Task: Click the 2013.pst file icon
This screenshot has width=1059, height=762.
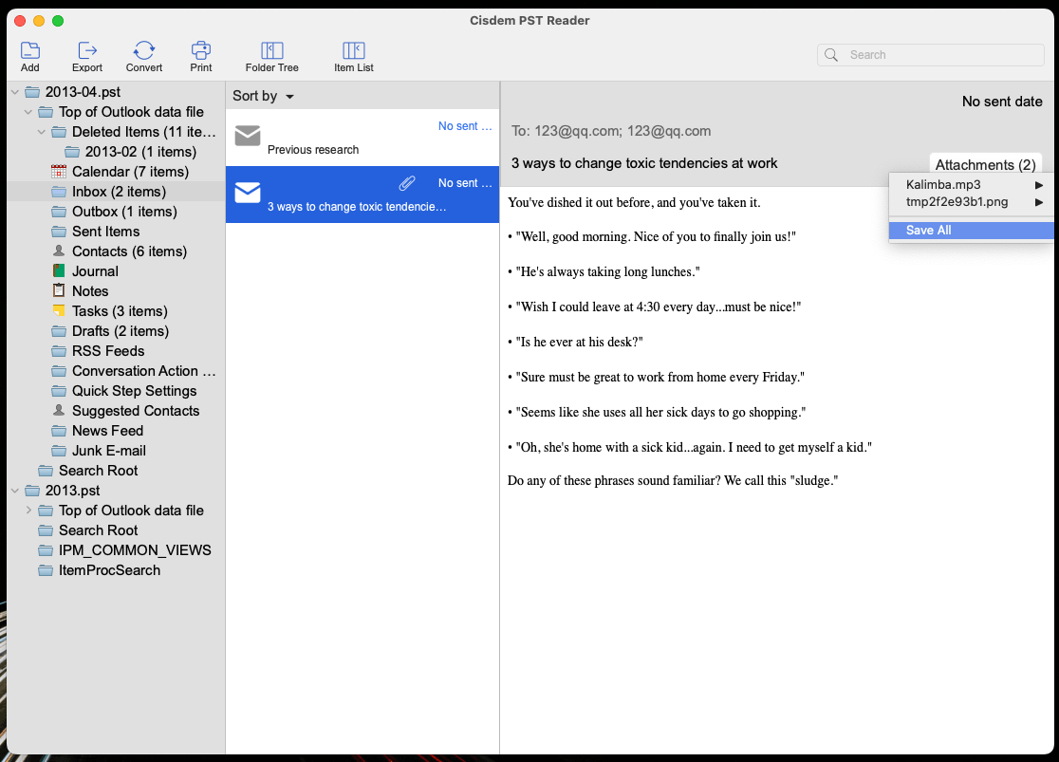Action: coord(32,491)
